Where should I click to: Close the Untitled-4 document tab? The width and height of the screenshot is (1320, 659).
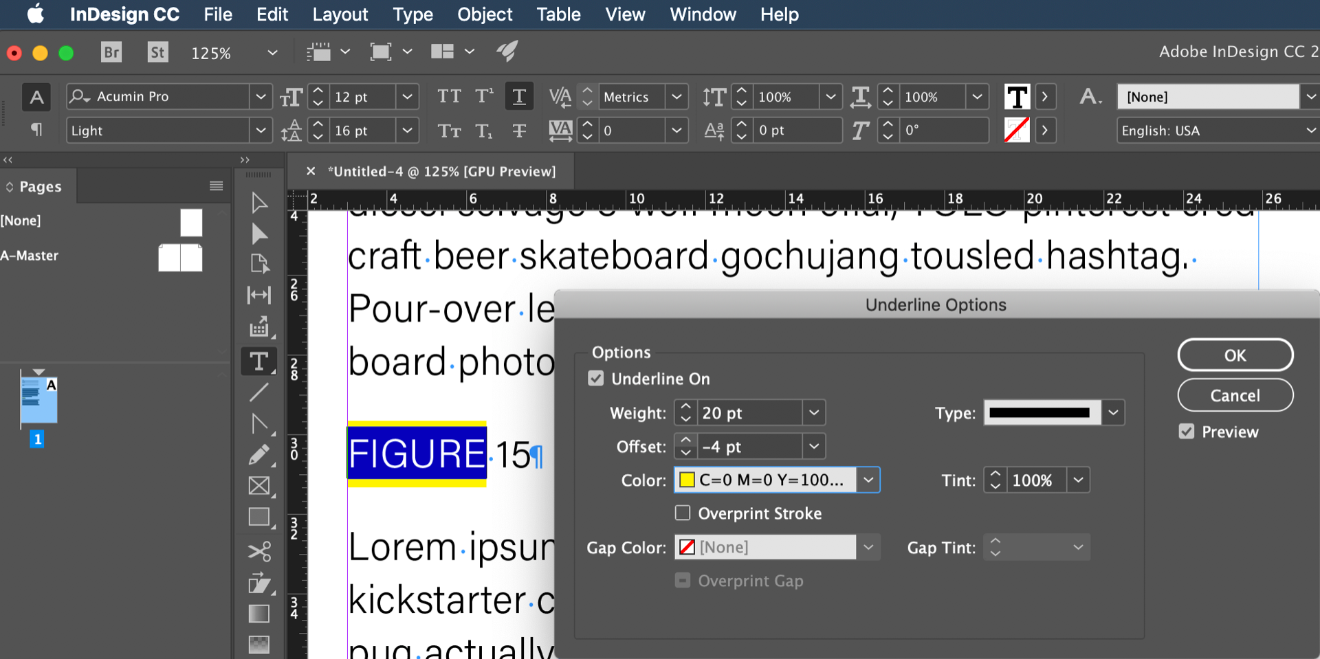click(x=311, y=171)
